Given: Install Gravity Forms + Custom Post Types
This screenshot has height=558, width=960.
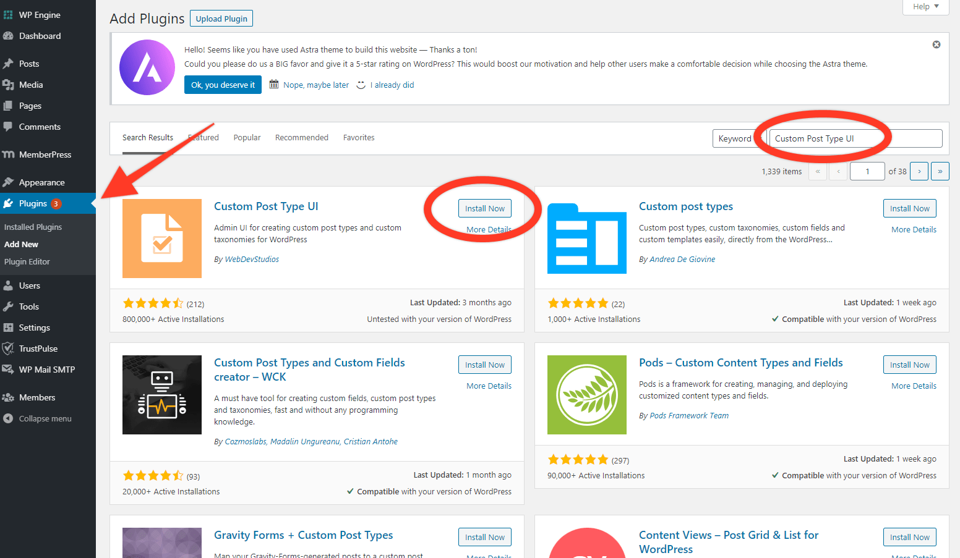Looking at the screenshot, I should pyautogui.click(x=485, y=537).
